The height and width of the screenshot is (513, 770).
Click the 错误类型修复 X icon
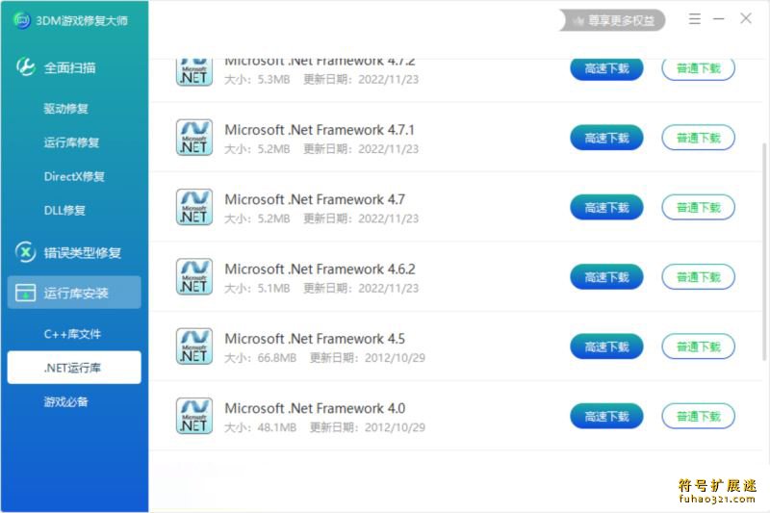(26, 252)
